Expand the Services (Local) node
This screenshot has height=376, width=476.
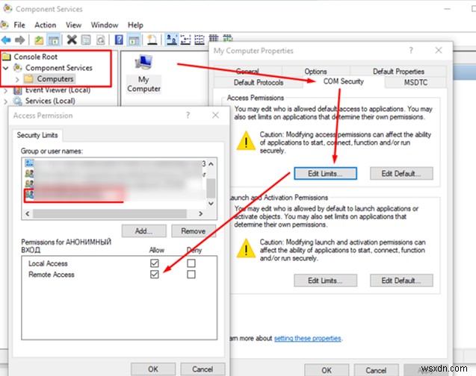pos(5,101)
